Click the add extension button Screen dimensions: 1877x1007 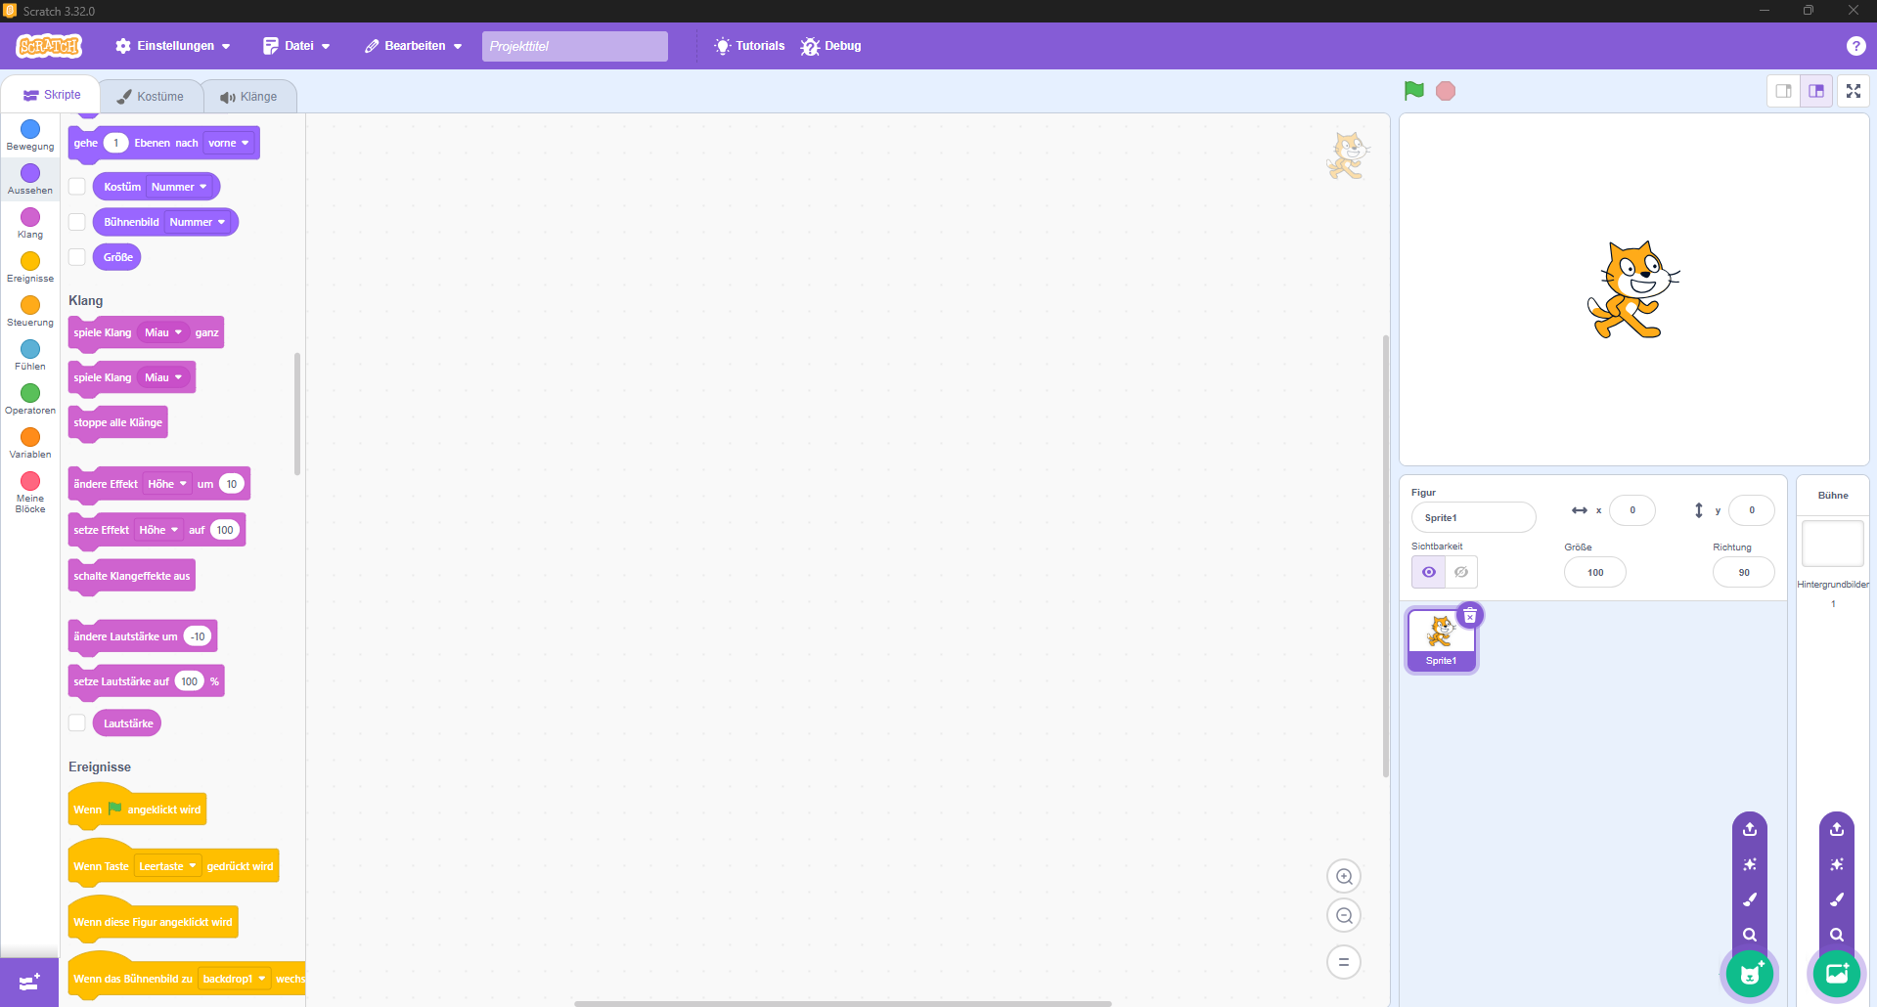tap(29, 982)
